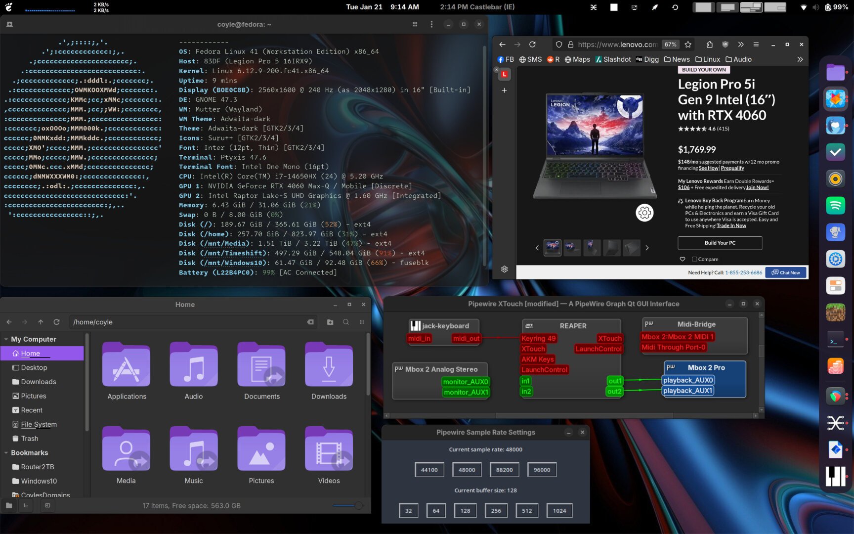Click the Firefox reload page icon
854x534 pixels.
[532, 44]
